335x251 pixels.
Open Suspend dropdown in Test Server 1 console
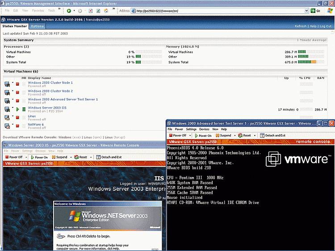[x=235, y=136]
